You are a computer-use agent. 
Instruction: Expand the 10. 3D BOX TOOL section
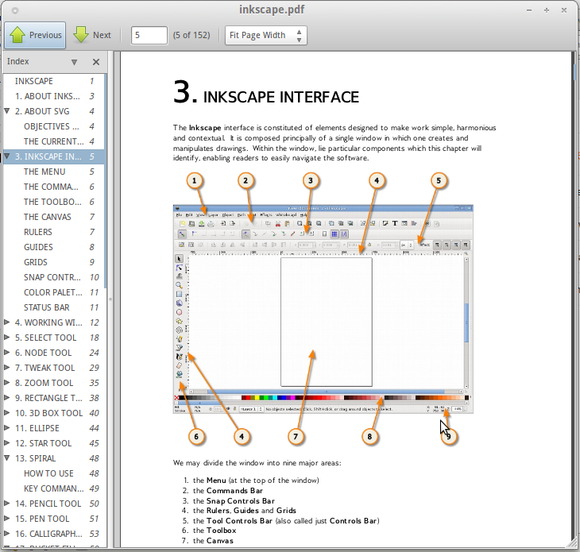7,413
